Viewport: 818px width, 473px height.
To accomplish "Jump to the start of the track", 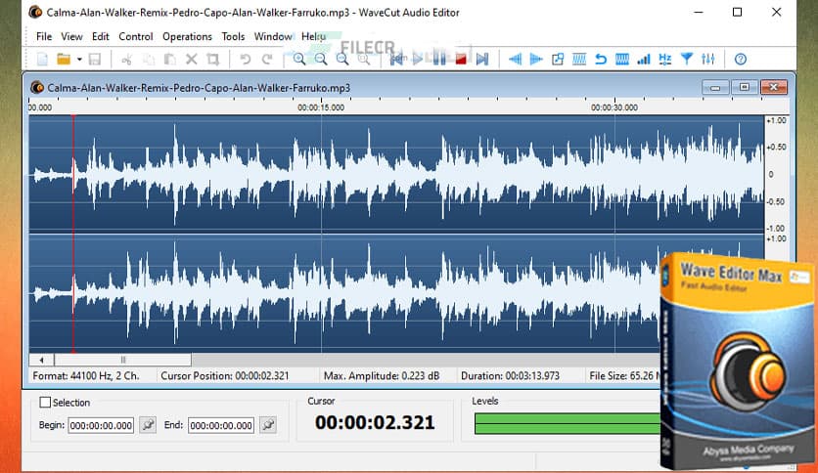I will (x=397, y=59).
